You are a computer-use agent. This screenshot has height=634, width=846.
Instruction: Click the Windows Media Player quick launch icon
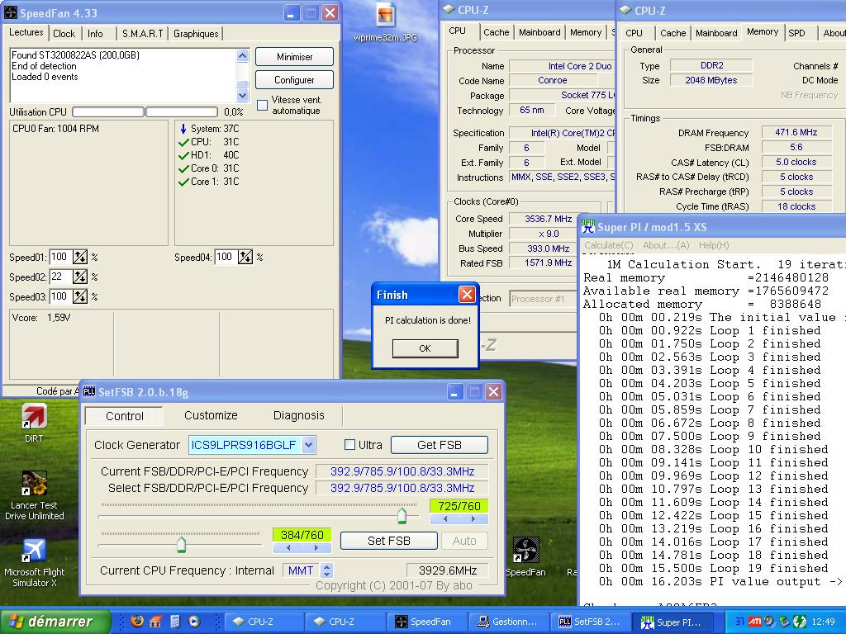point(194,621)
